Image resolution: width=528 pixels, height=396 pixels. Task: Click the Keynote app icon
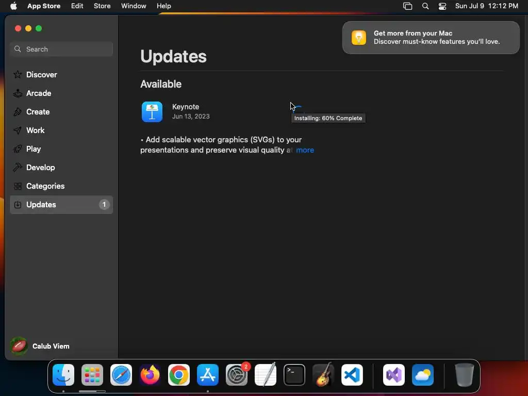152,112
